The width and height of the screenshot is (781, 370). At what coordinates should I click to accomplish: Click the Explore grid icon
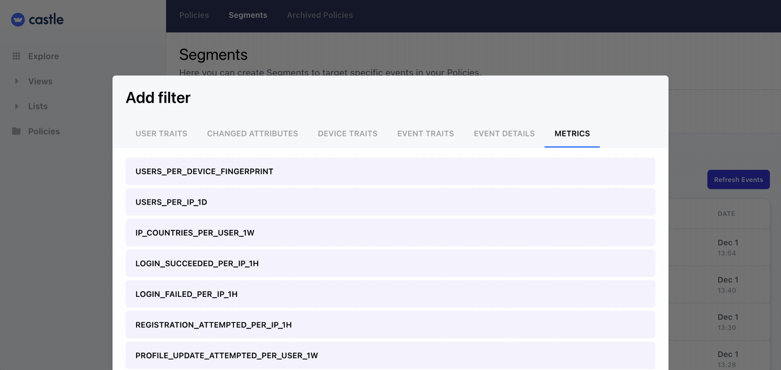17,56
